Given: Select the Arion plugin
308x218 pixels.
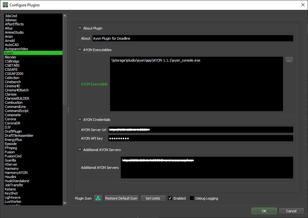Looking at the screenshot, I should [x=33, y=36].
